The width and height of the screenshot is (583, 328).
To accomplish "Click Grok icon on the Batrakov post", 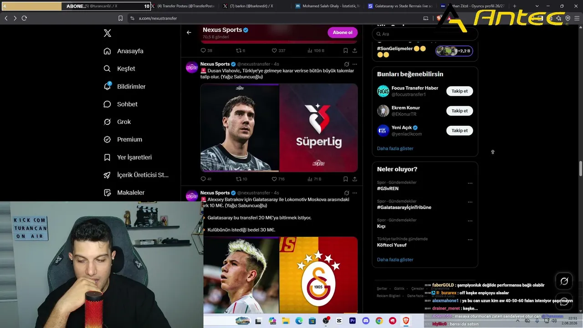I will click(347, 193).
